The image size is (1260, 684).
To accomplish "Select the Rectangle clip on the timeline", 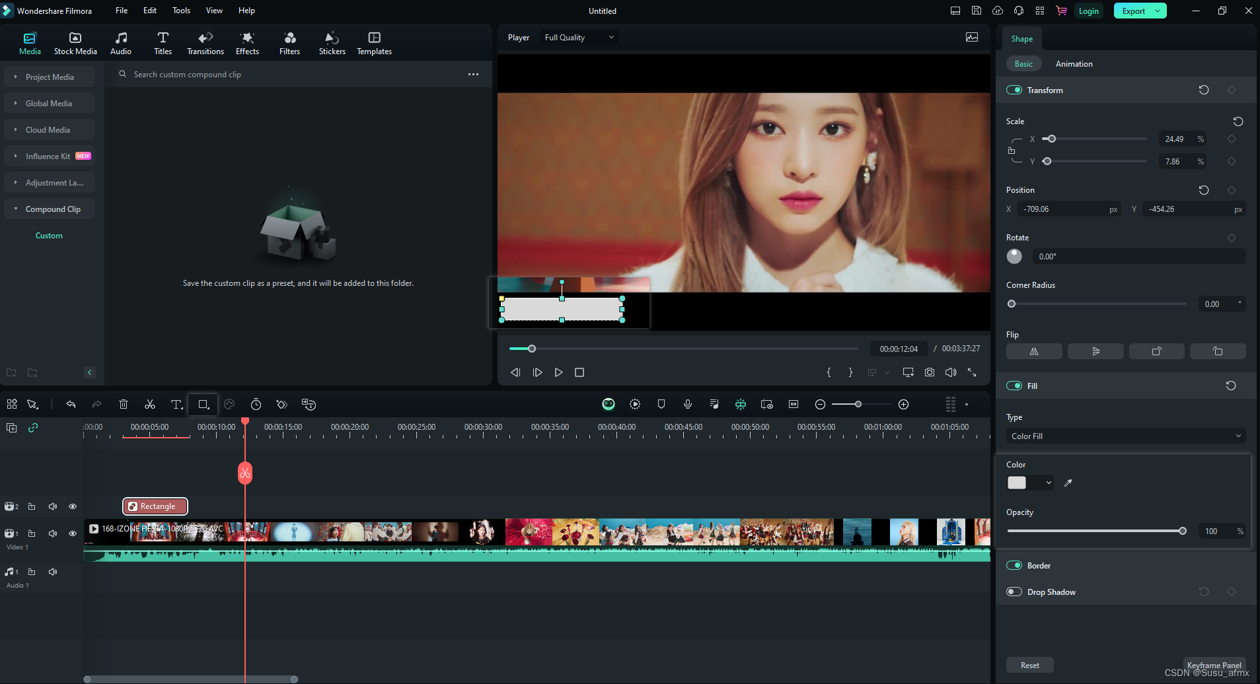I will click(x=155, y=506).
